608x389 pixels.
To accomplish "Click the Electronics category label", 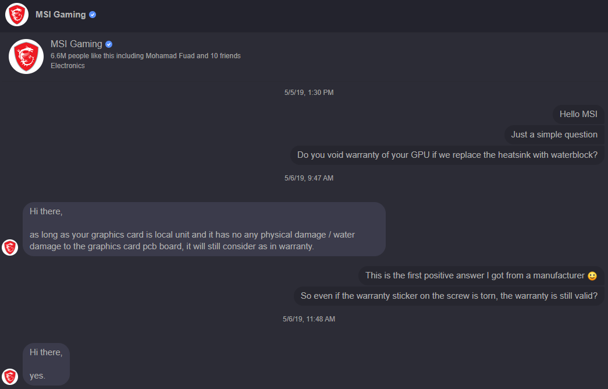I will coord(67,66).
